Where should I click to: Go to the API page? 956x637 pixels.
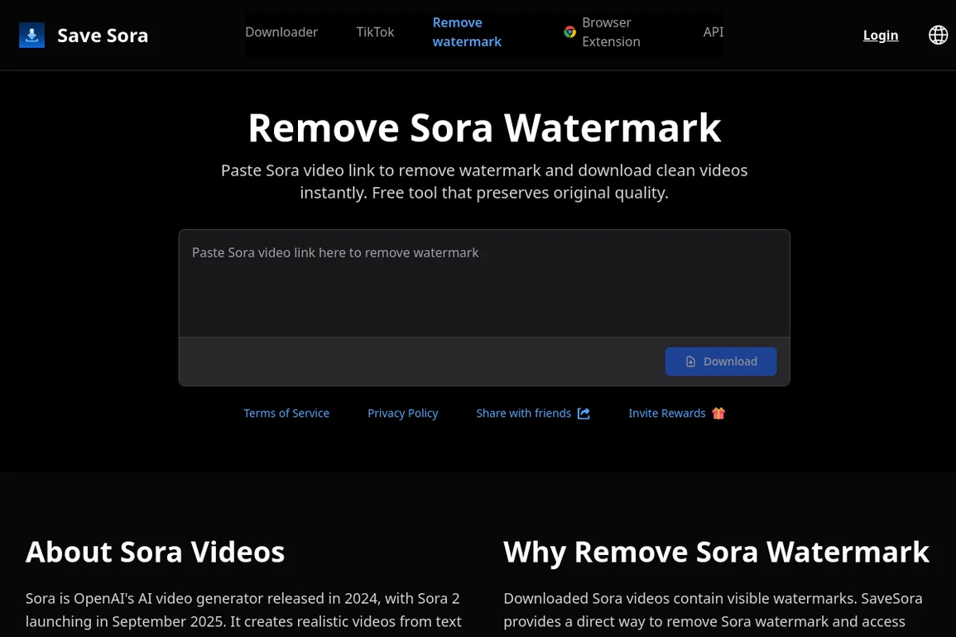tap(713, 32)
